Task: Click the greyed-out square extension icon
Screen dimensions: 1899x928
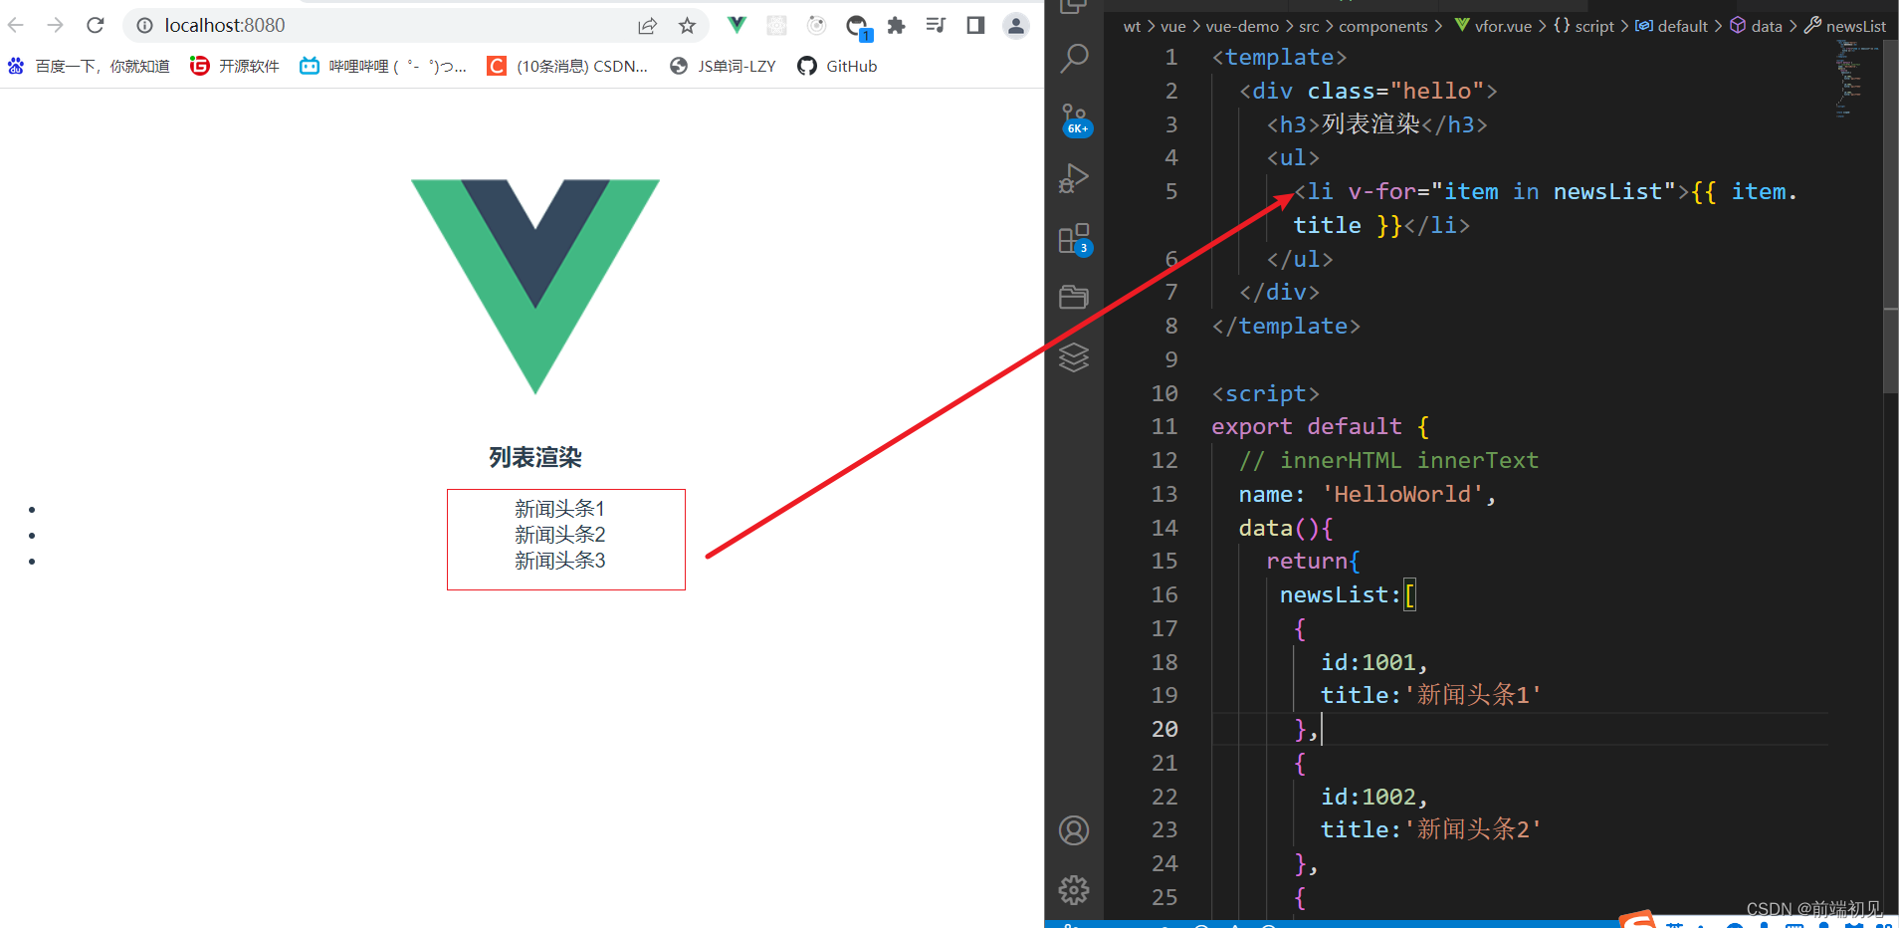Action: tap(776, 25)
